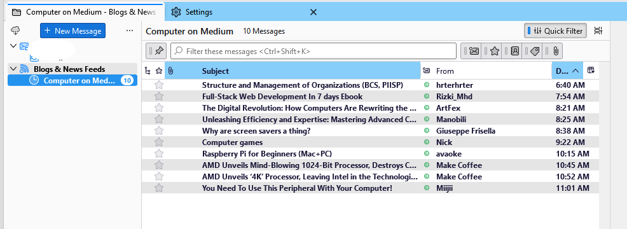This screenshot has height=229, width=627.
Task: Open AMD Unveils Mind-Blowing 1024-Bit Processor message
Action: point(310,165)
